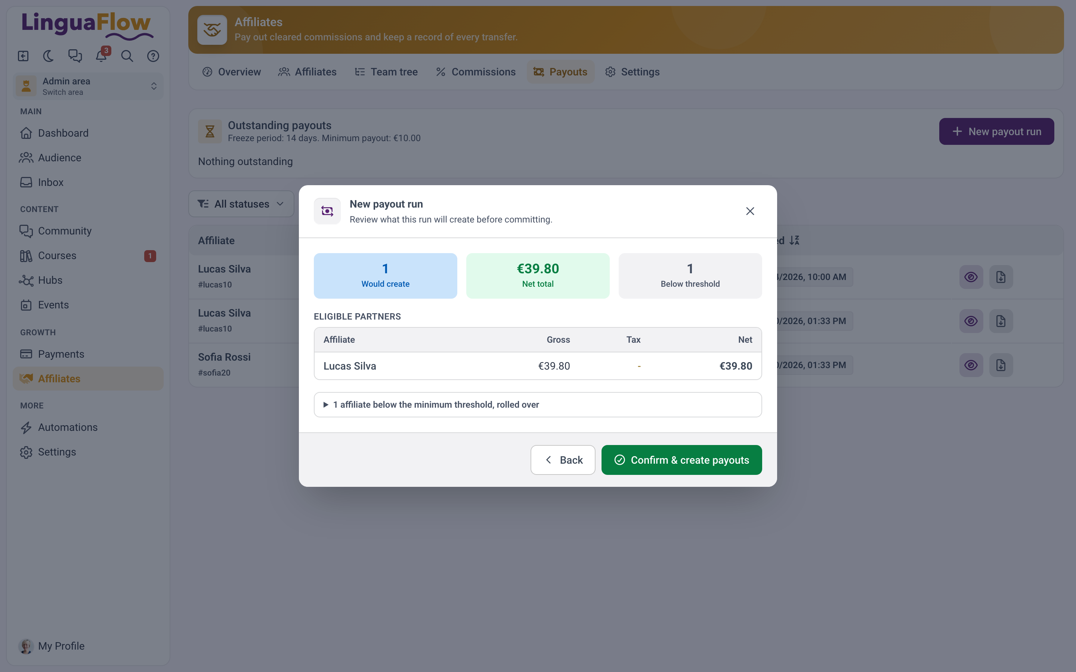Open Audience in sidebar
The image size is (1076, 672).
point(88,158)
